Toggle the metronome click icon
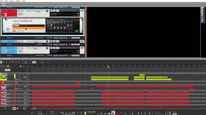 [x=81, y=112]
